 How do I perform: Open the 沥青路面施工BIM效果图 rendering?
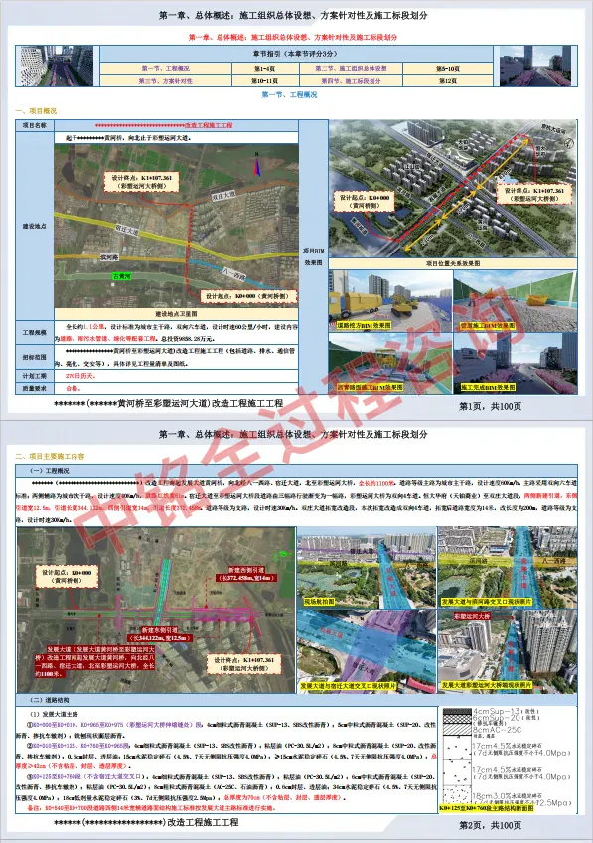click(390, 364)
